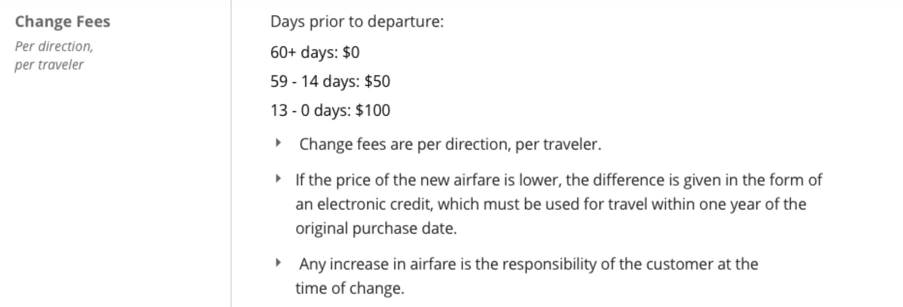Click the line starting 'an electronic credit, which must'
This screenshot has height=307, width=903.
(x=551, y=204)
